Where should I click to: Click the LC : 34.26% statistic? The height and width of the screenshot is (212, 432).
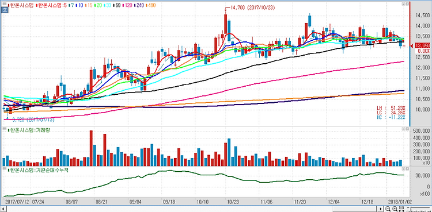[x=391, y=113]
